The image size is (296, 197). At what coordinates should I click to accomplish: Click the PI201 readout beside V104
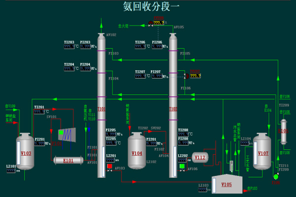coord(151,144)
